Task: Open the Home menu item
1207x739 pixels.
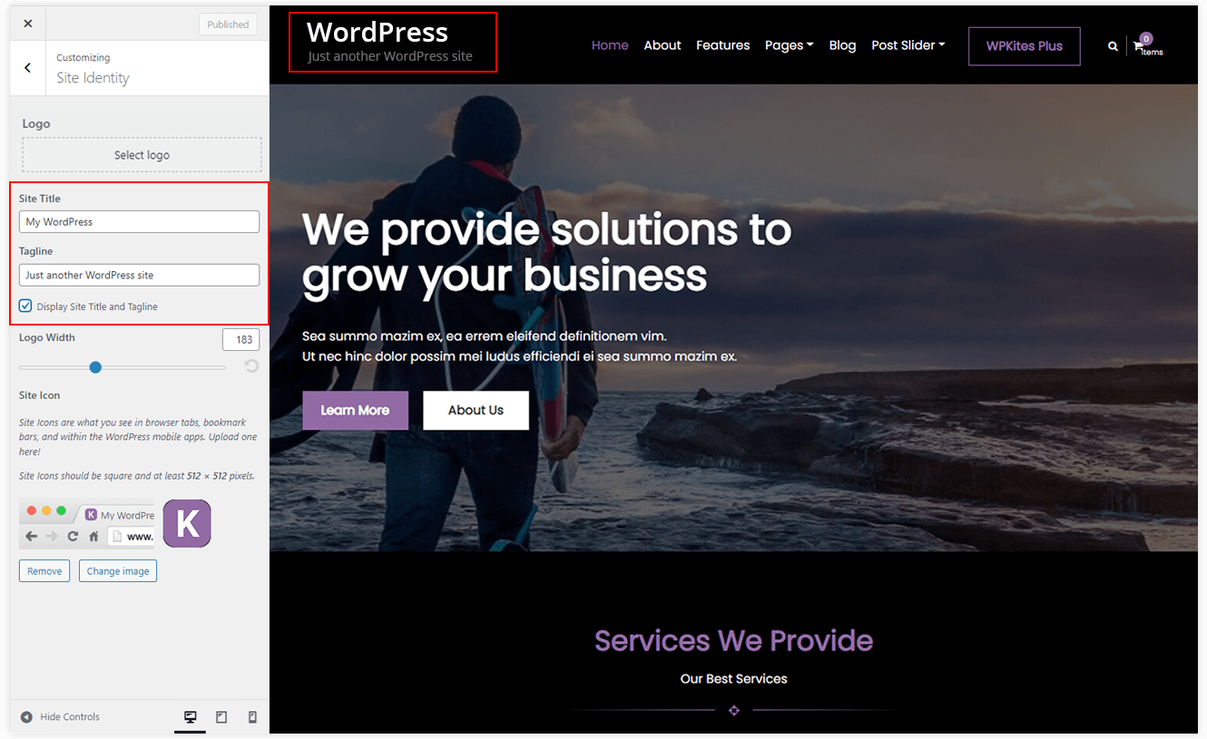Action: [x=610, y=45]
